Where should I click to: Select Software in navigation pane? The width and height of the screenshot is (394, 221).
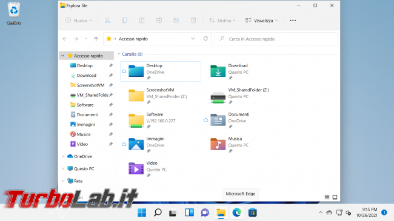point(86,105)
